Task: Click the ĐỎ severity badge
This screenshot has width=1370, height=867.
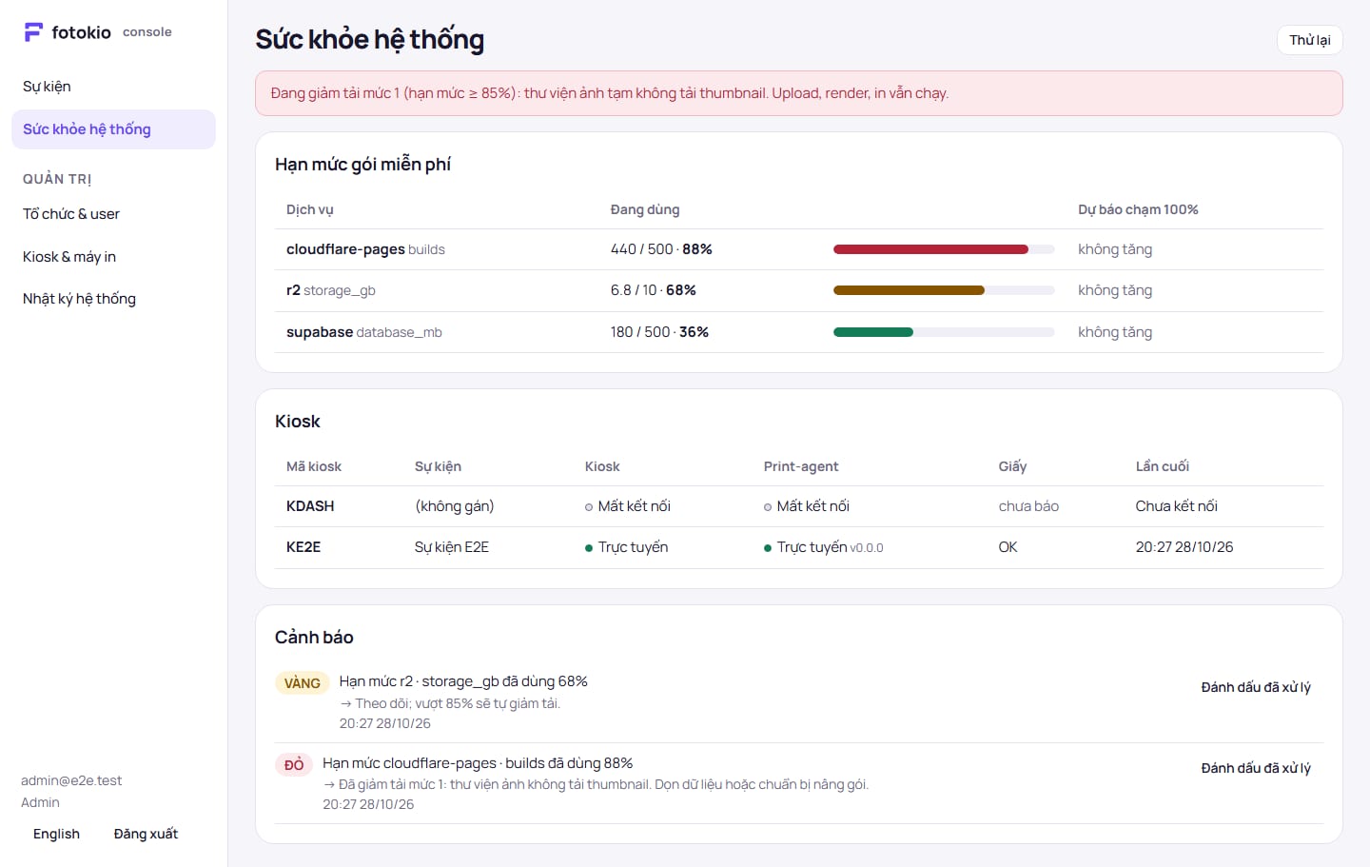Action: point(294,764)
